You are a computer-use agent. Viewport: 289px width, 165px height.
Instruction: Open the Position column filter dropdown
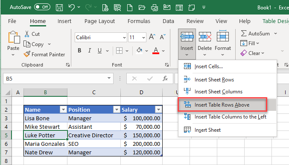(117, 110)
